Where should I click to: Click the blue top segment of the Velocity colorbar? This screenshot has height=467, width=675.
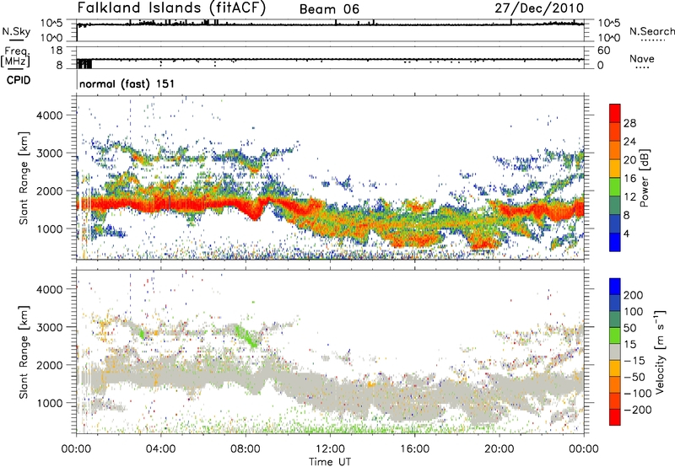[x=615, y=287]
